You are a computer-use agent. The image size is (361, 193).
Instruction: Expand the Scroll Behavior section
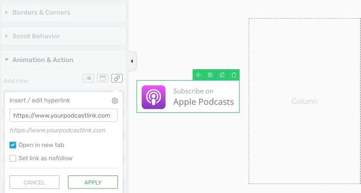pos(64,36)
